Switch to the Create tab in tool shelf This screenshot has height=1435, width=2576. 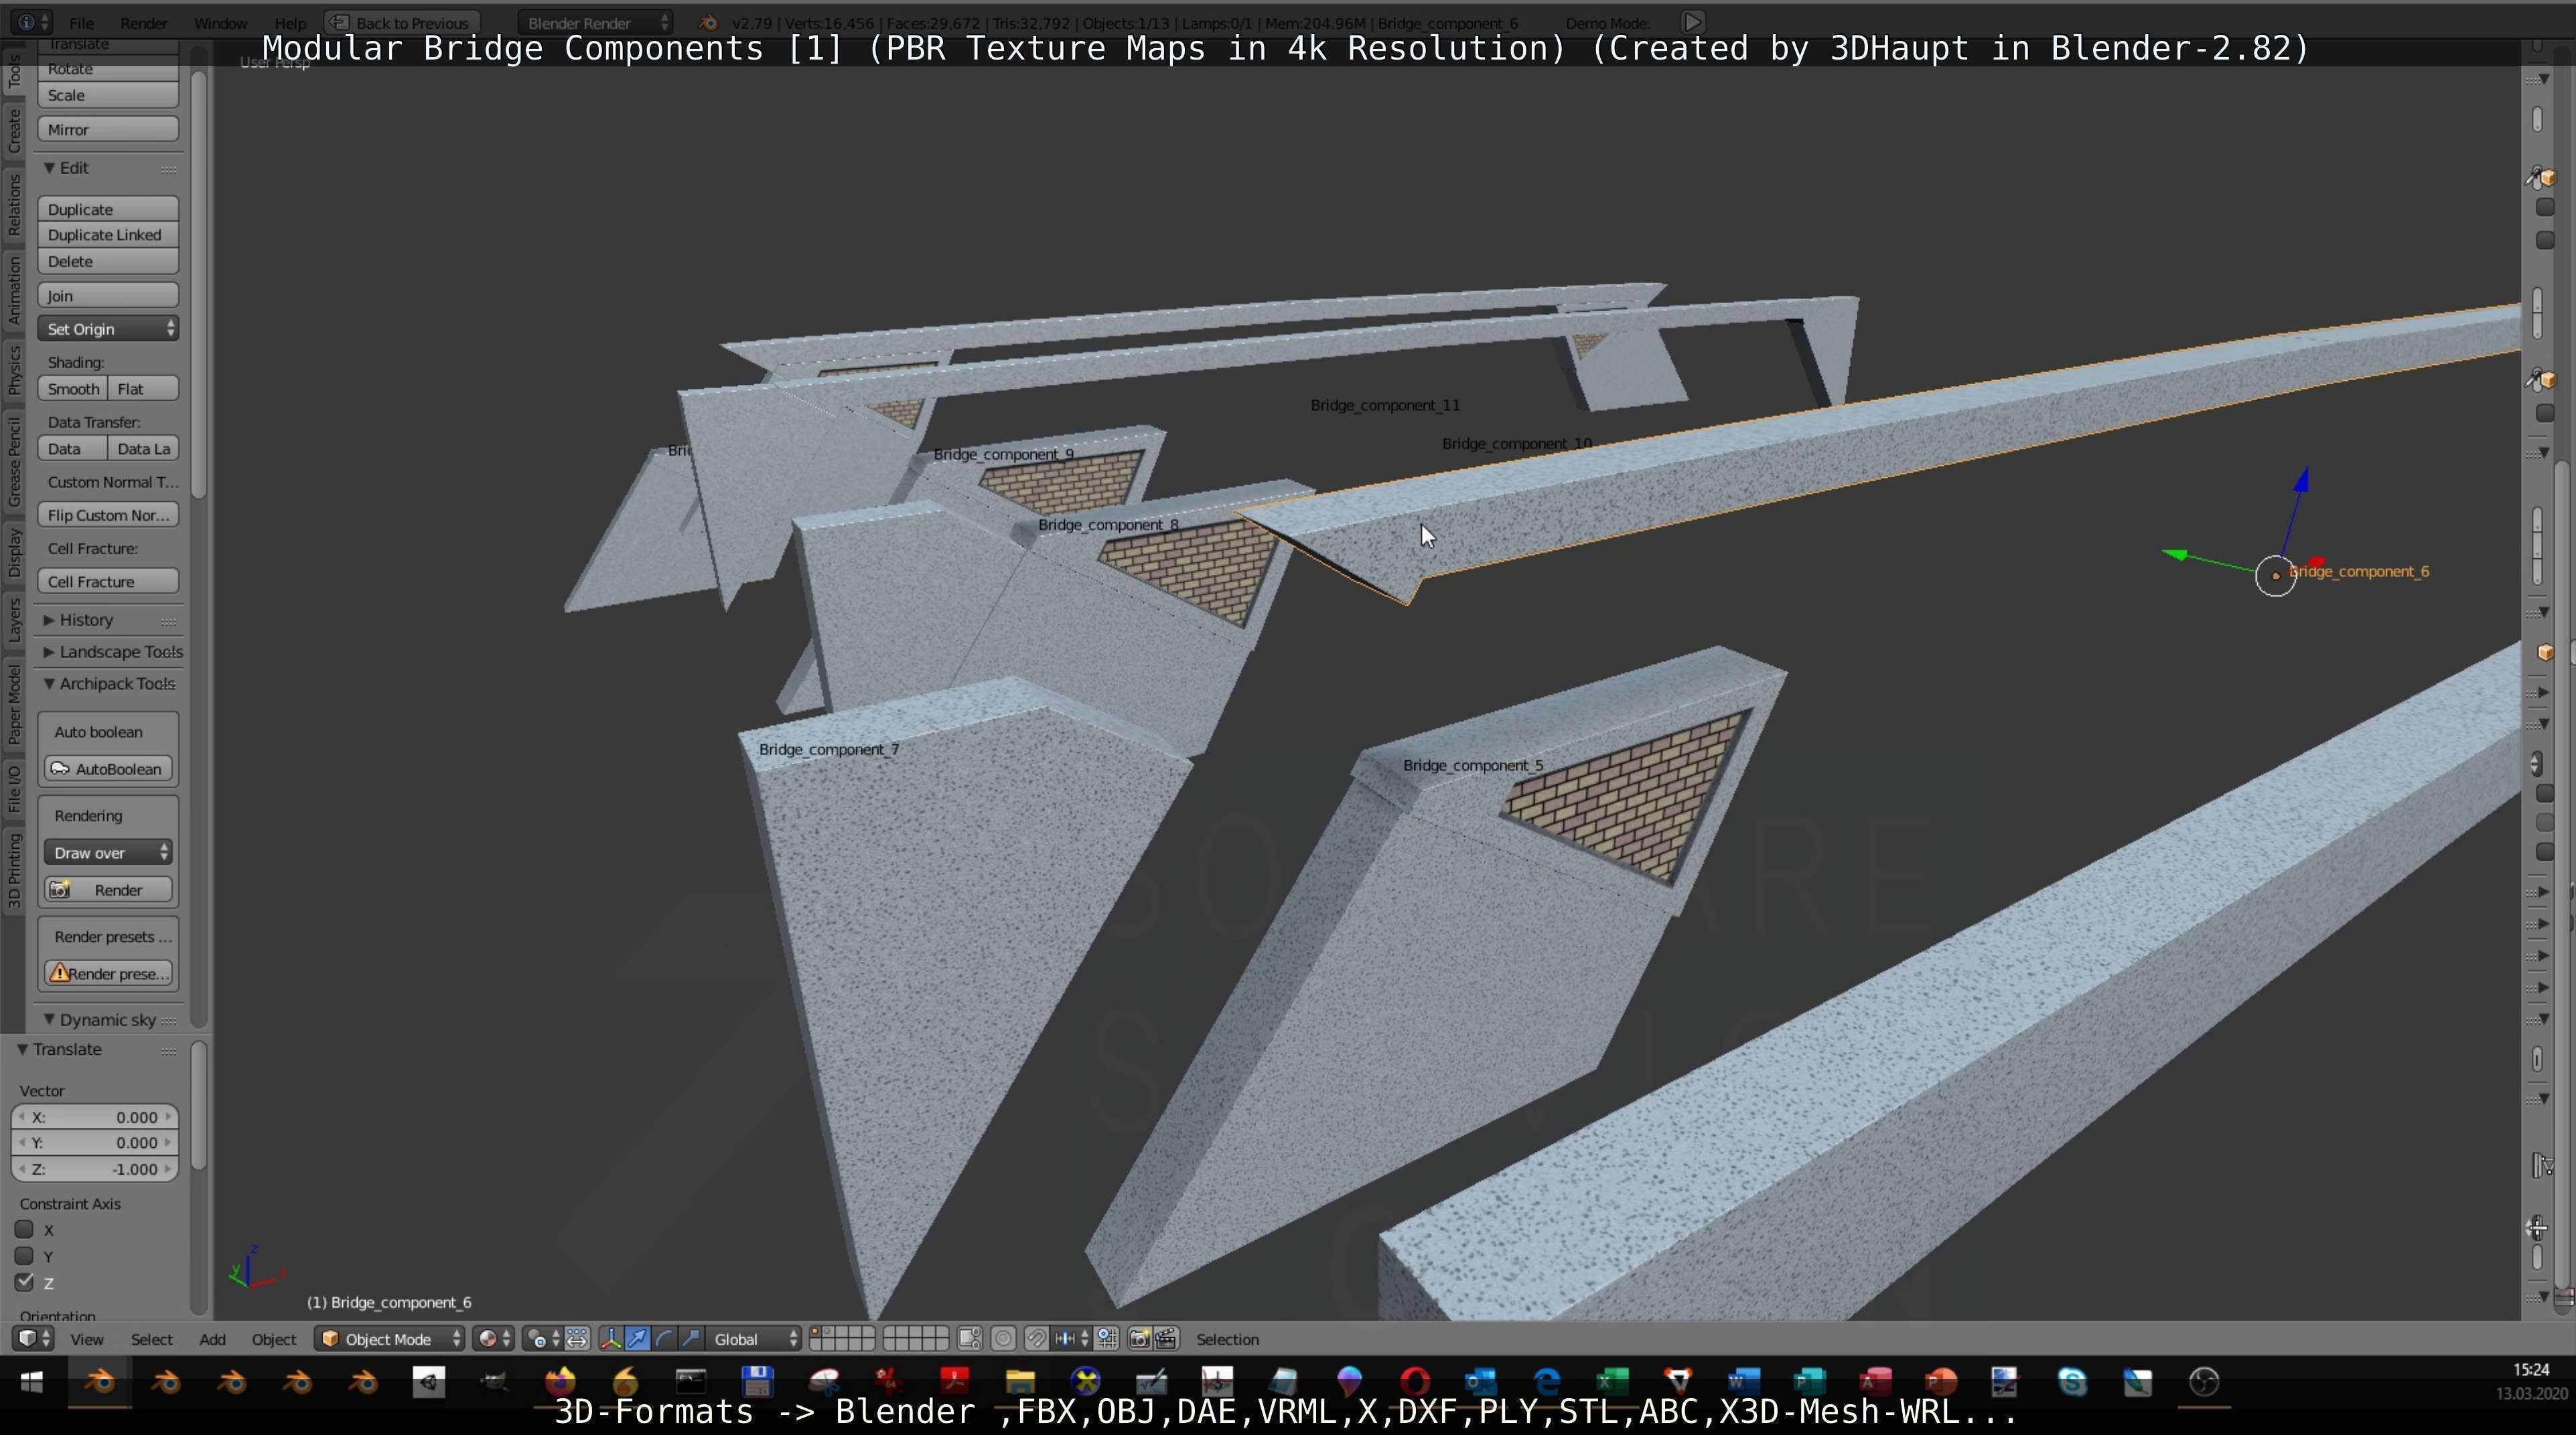pos(14,131)
